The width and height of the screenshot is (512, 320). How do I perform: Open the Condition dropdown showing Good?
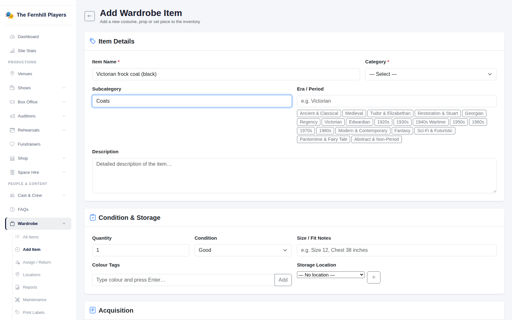243,250
